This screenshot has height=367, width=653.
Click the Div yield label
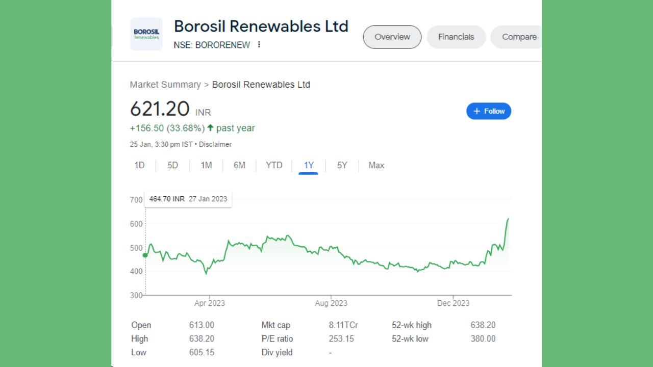tap(277, 353)
